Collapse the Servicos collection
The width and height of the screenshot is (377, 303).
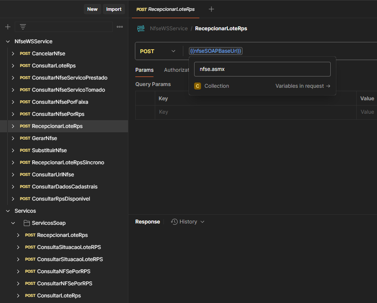point(8,211)
